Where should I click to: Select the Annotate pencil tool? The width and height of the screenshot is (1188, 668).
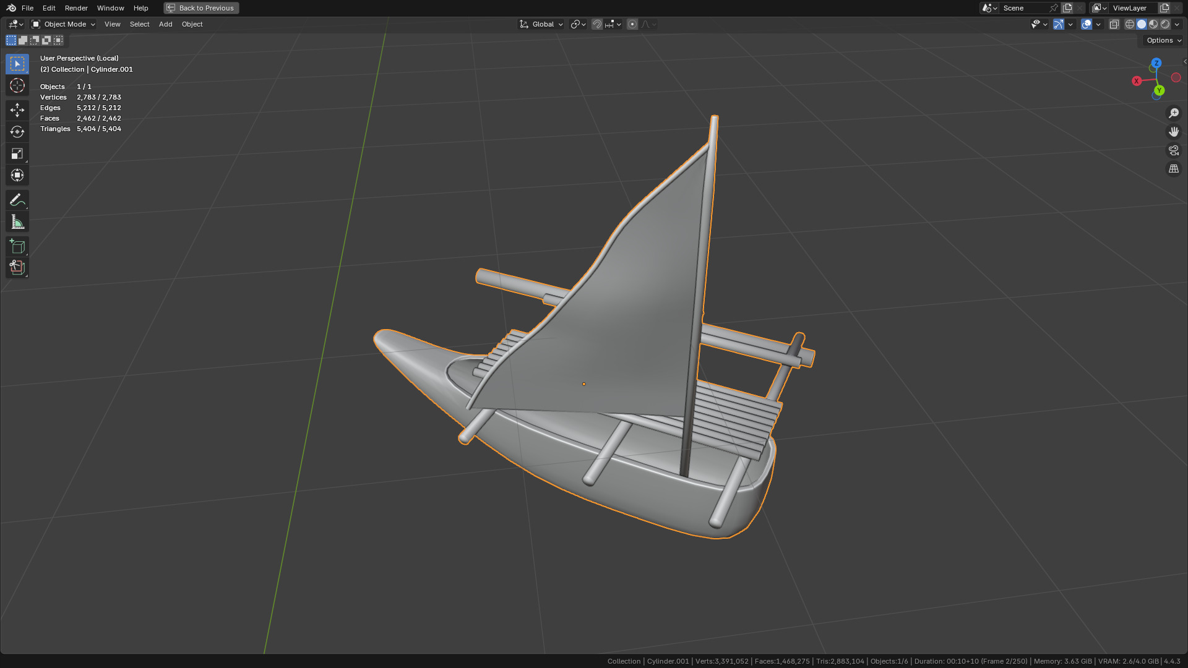point(17,200)
